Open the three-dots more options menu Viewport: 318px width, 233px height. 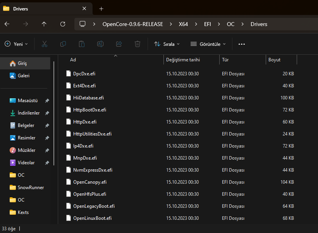coord(242,44)
